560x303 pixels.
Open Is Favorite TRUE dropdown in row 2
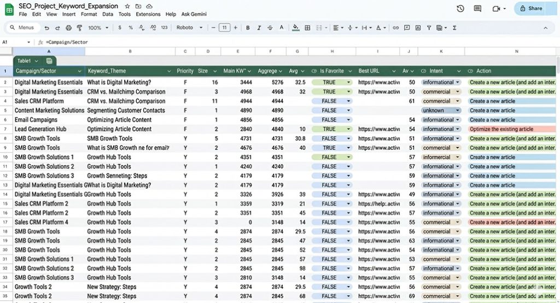[348, 83]
